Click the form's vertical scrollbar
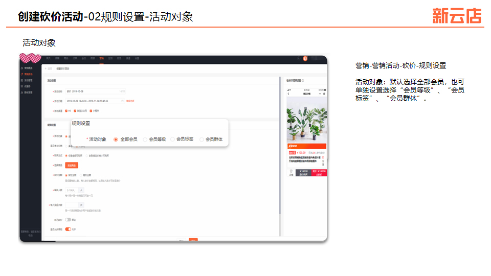The image size is (491, 276). click(280, 146)
